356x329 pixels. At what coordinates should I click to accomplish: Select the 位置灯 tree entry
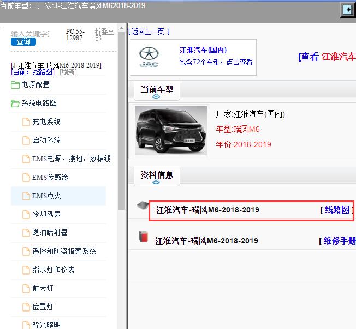click(43, 307)
